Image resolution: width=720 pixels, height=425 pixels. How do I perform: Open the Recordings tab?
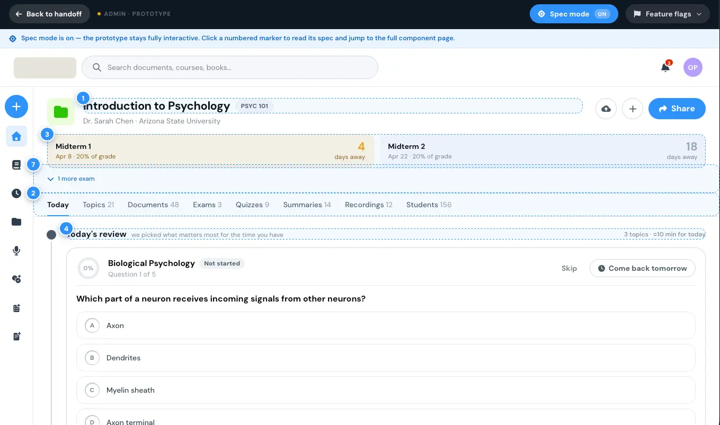[368, 205]
